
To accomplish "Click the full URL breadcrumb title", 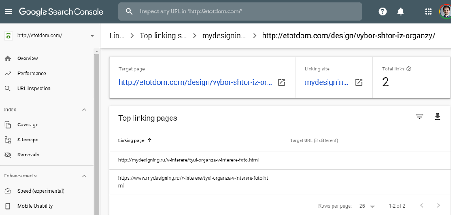I will 349,36.
